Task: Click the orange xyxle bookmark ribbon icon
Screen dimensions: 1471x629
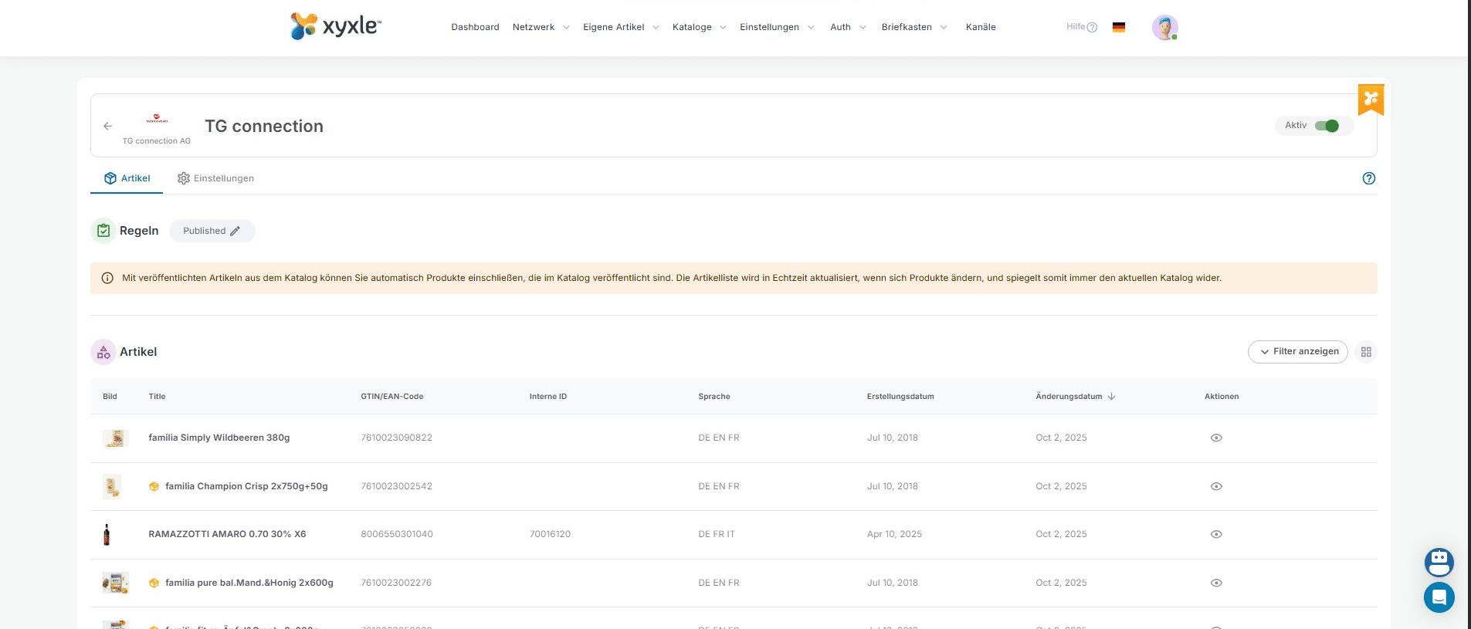Action: pyautogui.click(x=1371, y=99)
